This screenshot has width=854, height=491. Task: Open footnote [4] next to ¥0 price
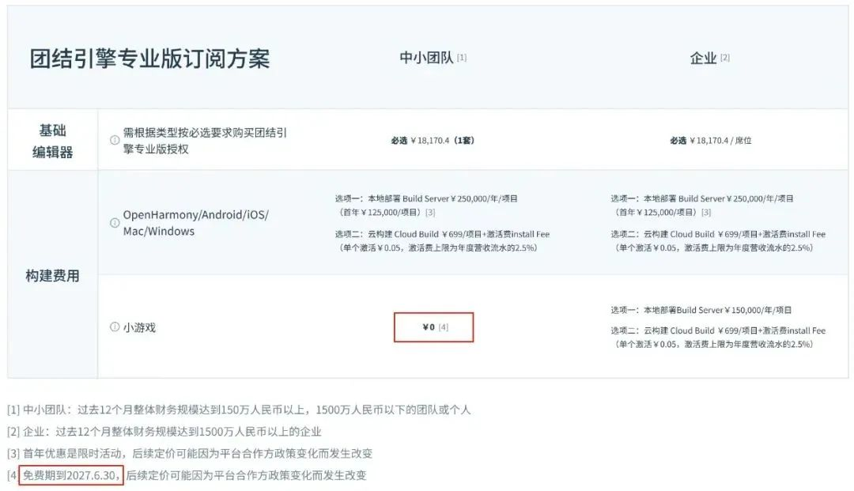pyautogui.click(x=444, y=327)
